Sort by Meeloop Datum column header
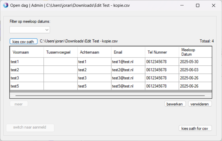Image resolution: width=222 pixels, height=141 pixels. (x=195, y=52)
